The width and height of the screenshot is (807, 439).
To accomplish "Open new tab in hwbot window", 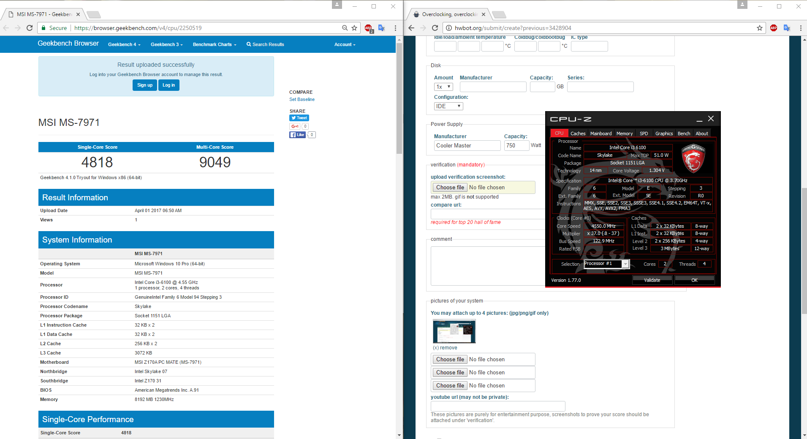I will tap(499, 15).
